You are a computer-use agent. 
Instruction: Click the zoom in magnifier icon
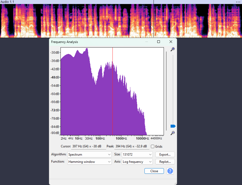(173, 49)
